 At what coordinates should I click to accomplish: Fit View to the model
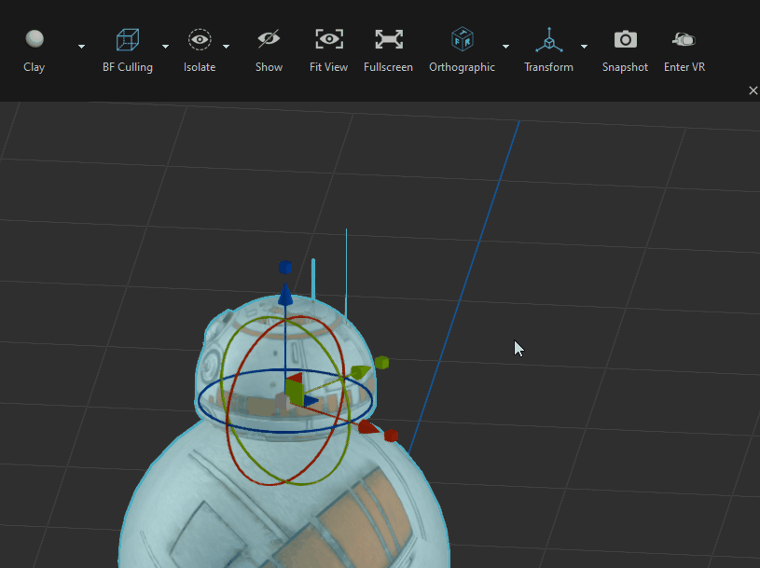(329, 39)
